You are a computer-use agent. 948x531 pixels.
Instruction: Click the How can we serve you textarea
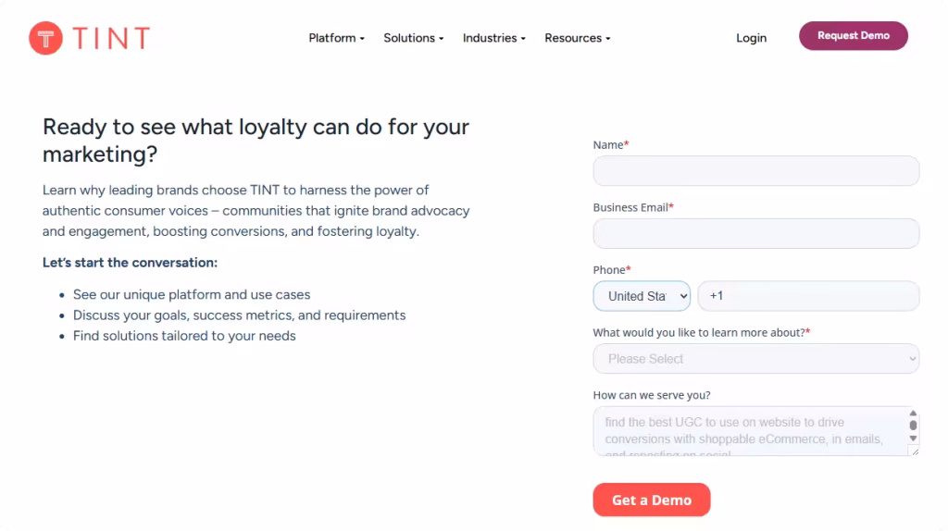(x=750, y=431)
